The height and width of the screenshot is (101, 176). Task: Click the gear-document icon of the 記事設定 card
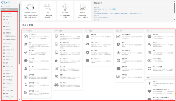point(26,77)
